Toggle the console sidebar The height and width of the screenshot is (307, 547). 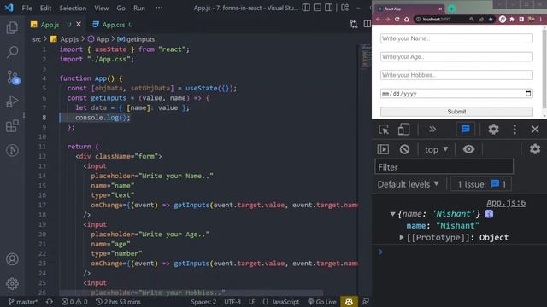383,149
